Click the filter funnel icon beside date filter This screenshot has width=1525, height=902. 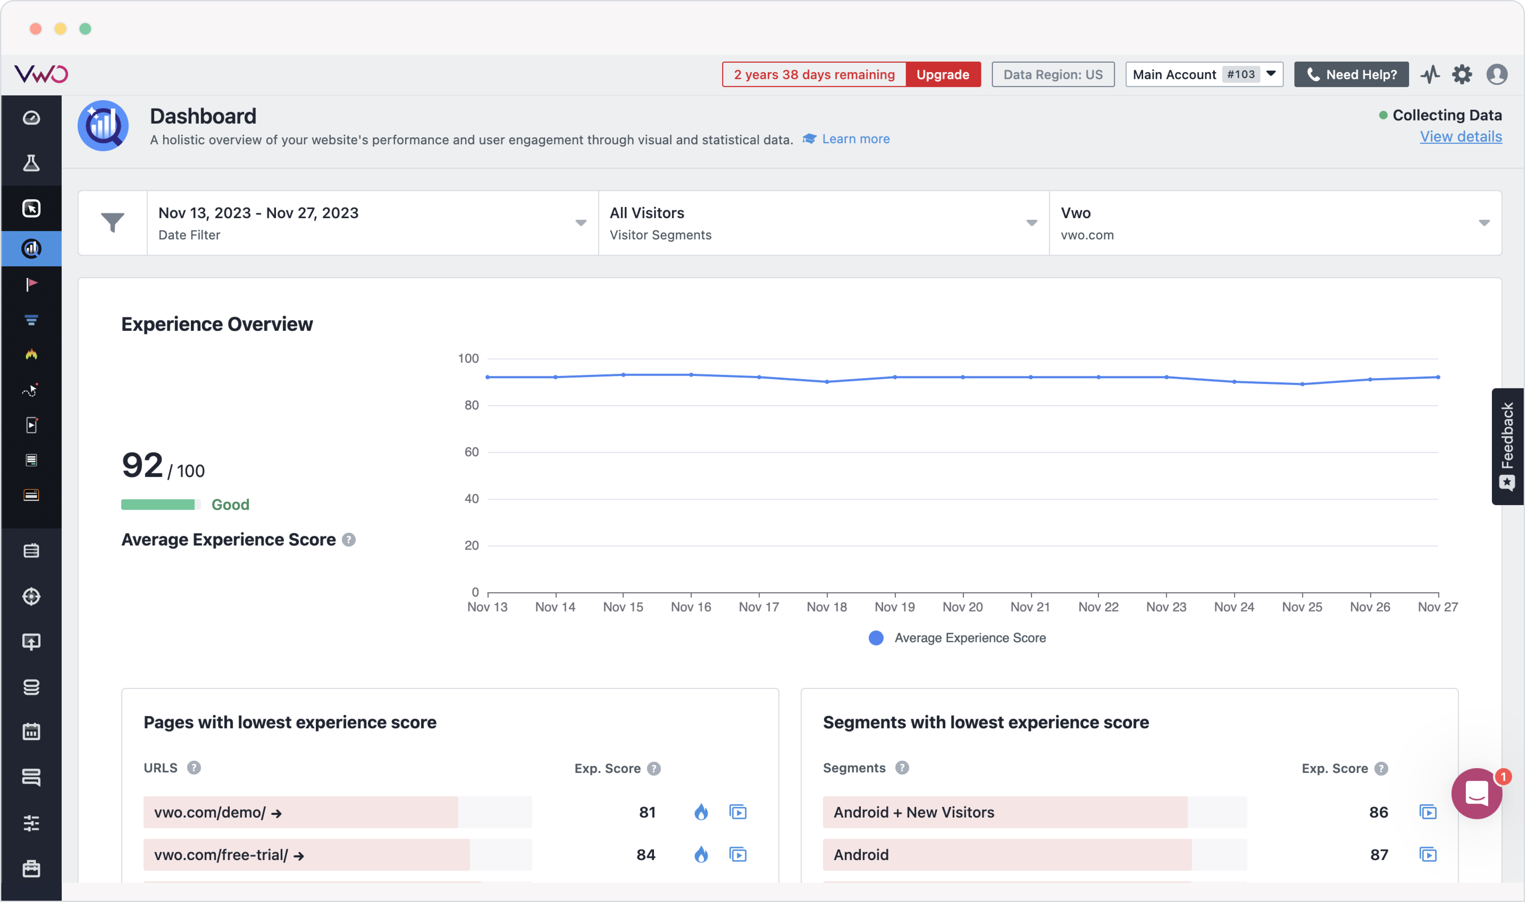pos(112,222)
